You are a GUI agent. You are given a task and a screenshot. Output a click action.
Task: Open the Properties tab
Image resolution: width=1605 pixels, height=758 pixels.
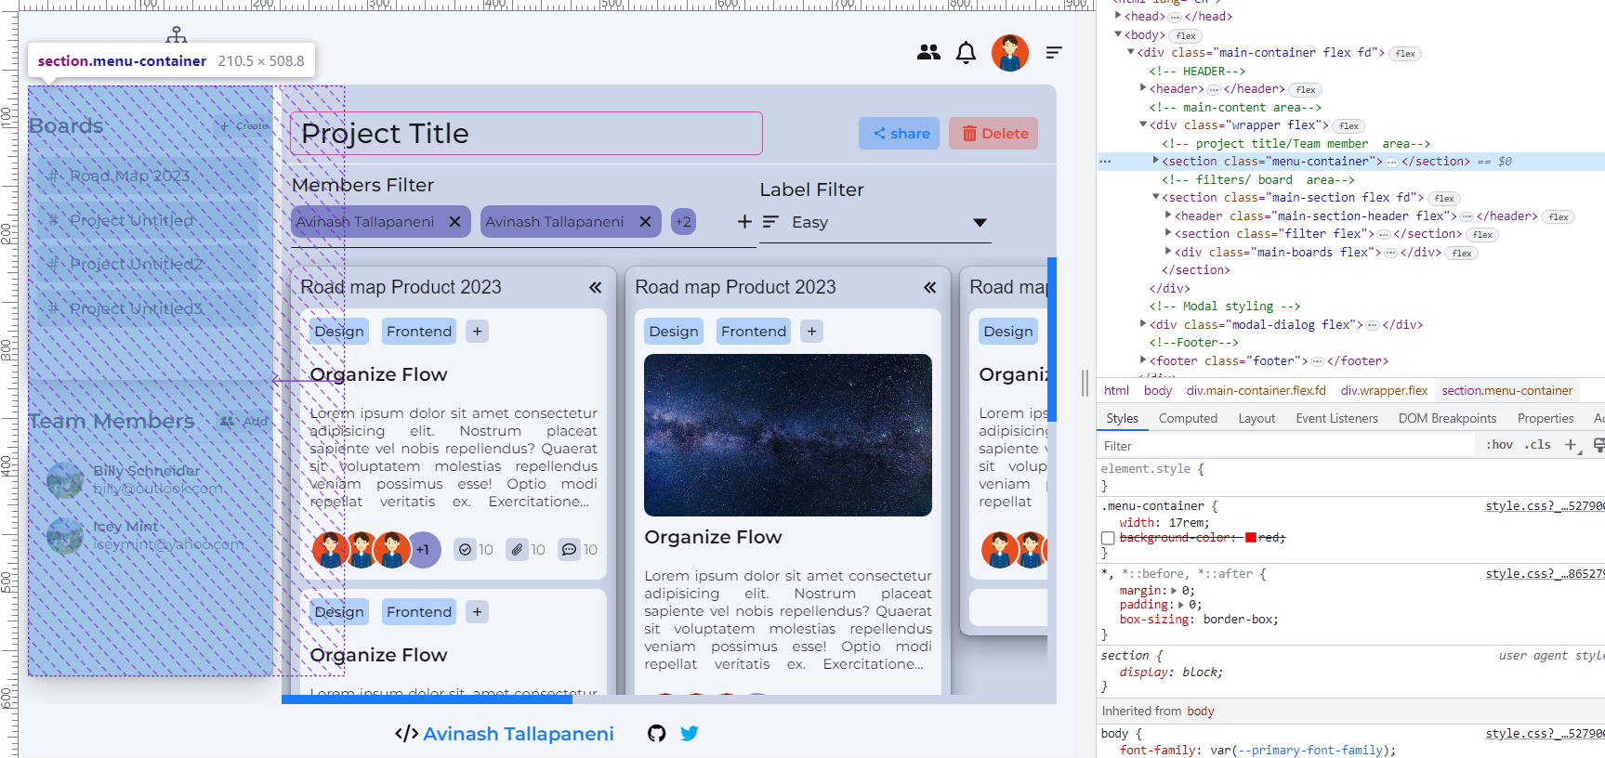tap(1546, 419)
